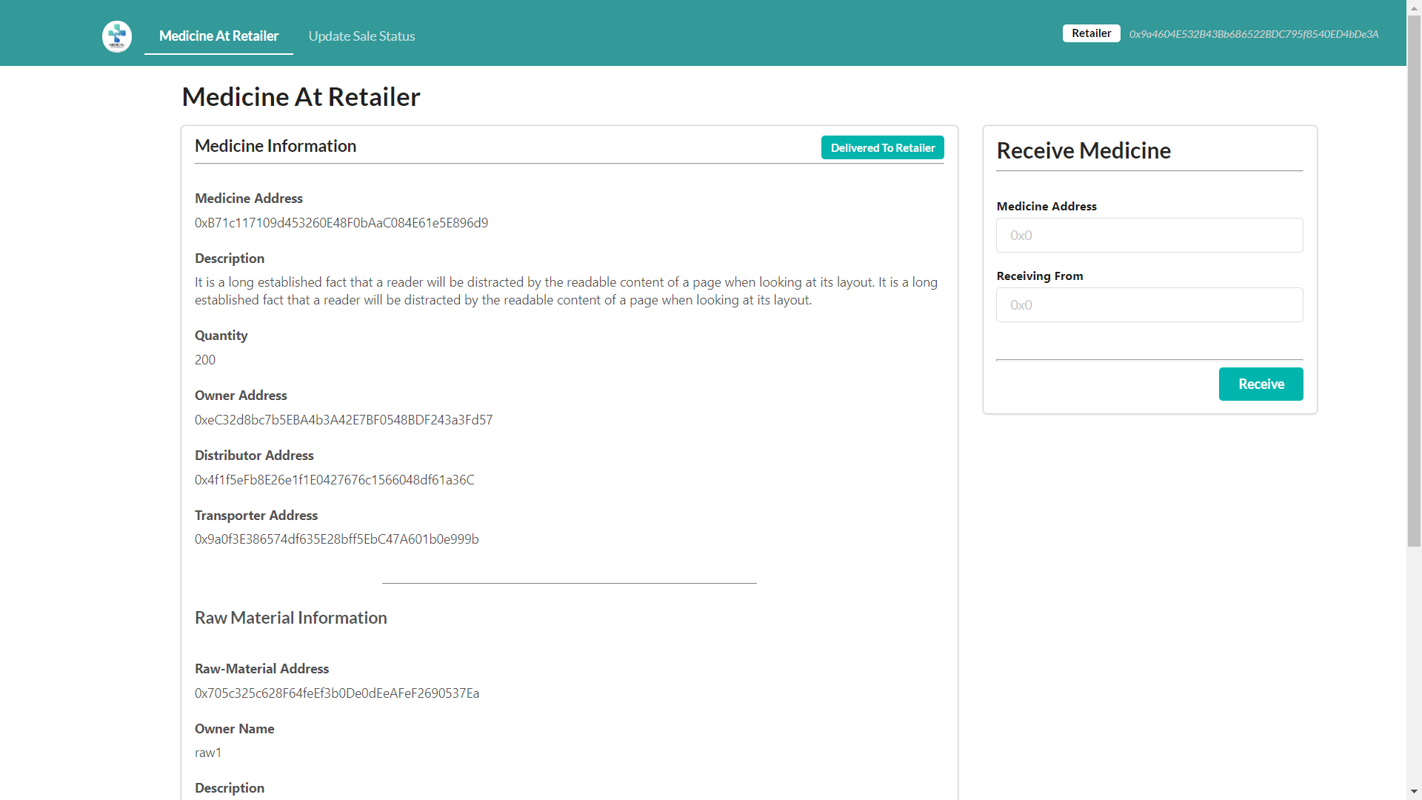
Task: Click the medicine address value 0xB71c...
Action: pos(341,223)
